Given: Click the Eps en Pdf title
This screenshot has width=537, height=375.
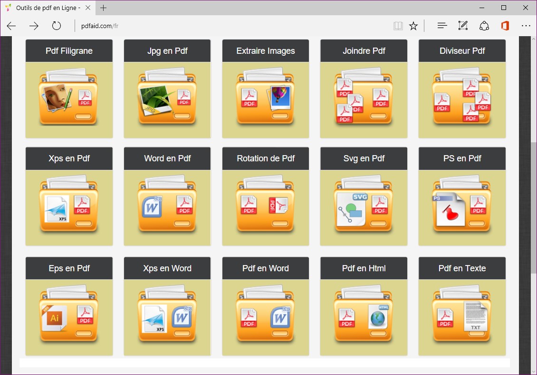Looking at the screenshot, I should pyautogui.click(x=69, y=268).
